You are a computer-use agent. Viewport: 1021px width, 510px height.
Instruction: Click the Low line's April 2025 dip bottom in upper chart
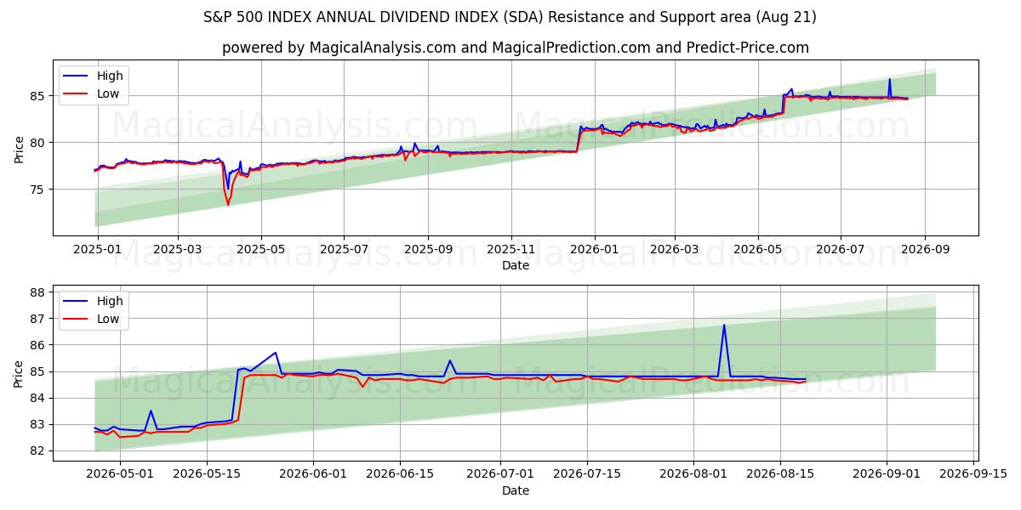227,204
